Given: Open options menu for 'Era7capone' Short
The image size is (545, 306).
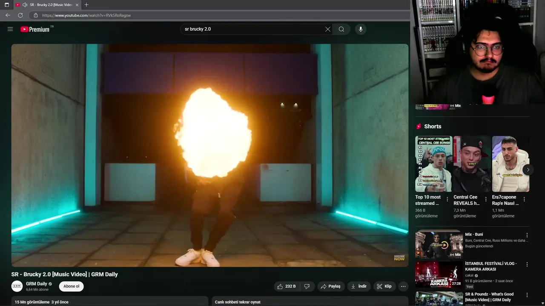Looking at the screenshot, I should click(524, 199).
